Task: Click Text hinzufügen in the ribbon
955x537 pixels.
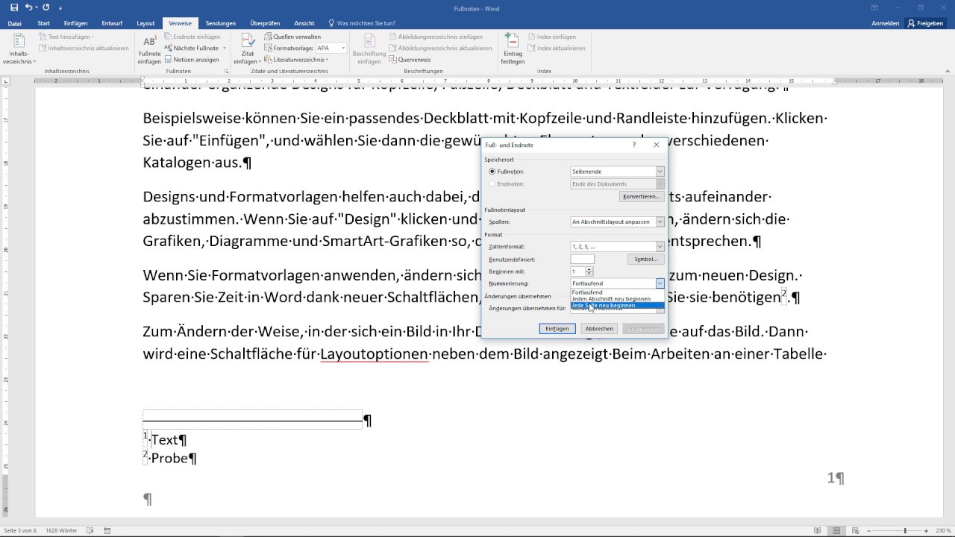Action: pyautogui.click(x=66, y=37)
